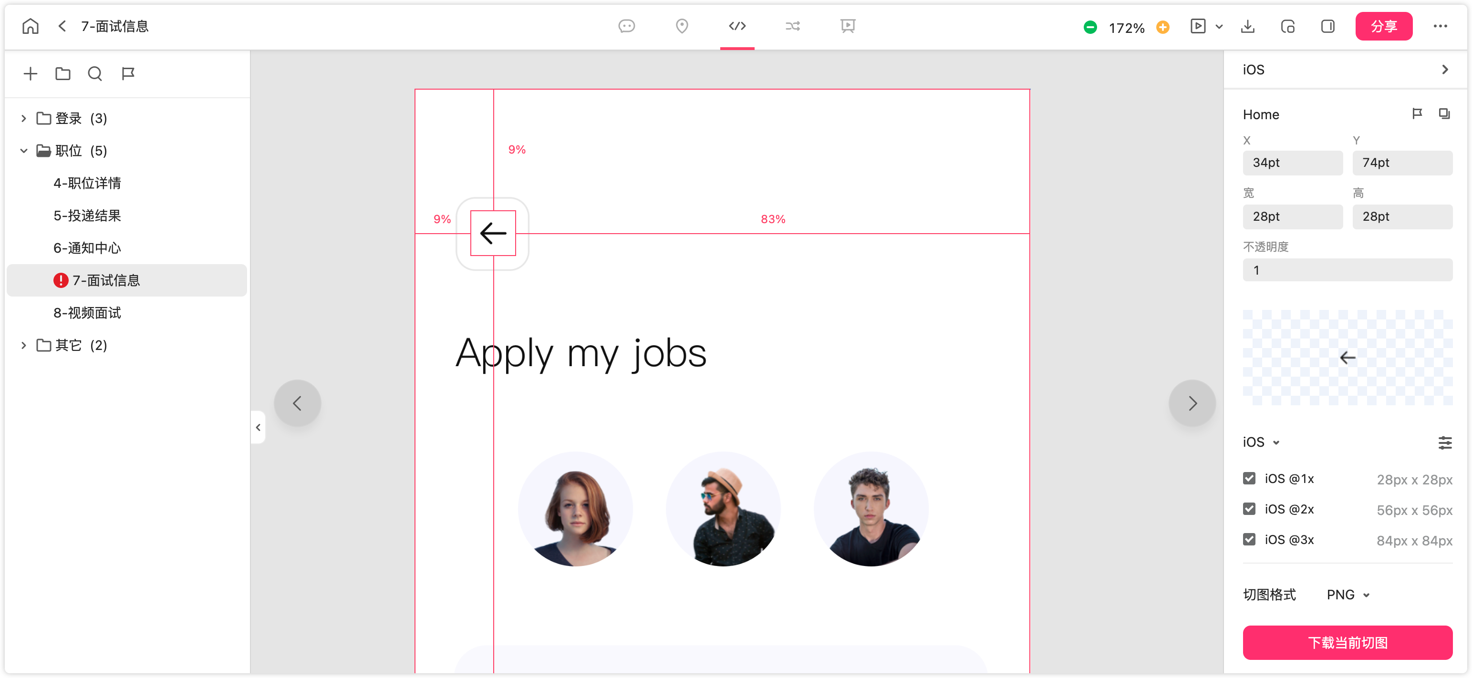Click the Y value 74pt field
The height and width of the screenshot is (678, 1472).
tap(1402, 163)
